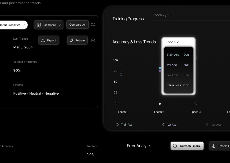Viewport: 230px width, 163px height.
Task: Click the 100 y-axis tick label
Action: [x=116, y=61]
